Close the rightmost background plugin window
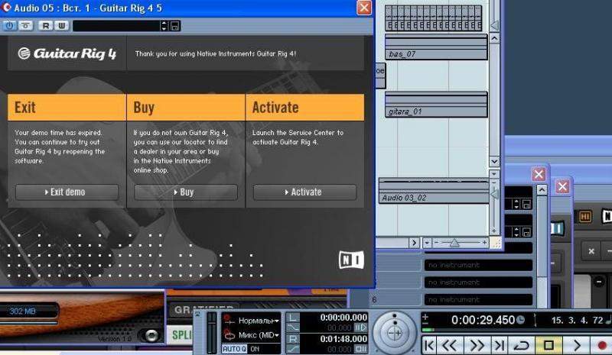The image size is (612, 355). pyautogui.click(x=562, y=186)
